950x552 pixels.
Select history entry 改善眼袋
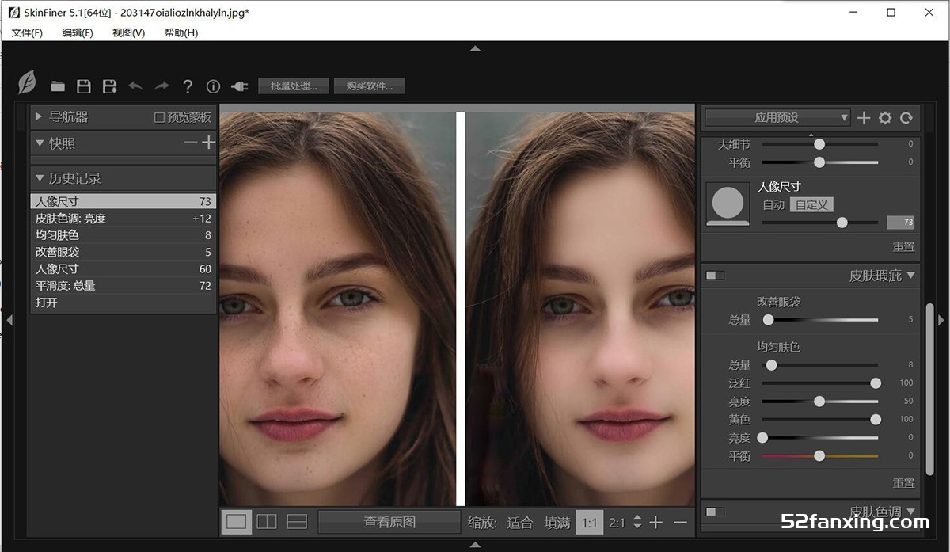(123, 252)
